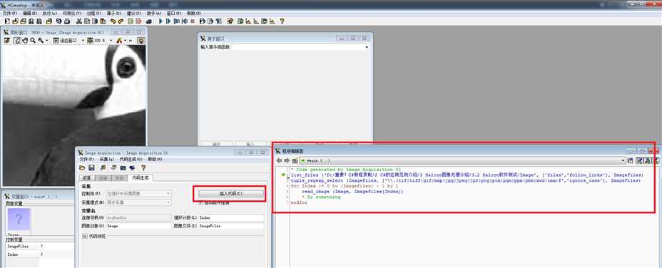Open the 采集模式 acquisition mode dropdown
Viewport: 662px width, 268px height.
coord(139,202)
